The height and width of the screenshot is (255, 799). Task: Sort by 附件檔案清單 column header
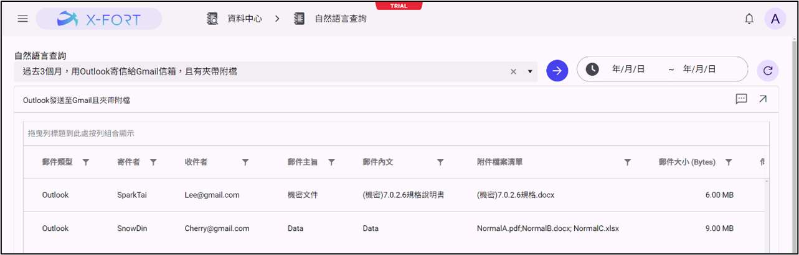(x=500, y=162)
